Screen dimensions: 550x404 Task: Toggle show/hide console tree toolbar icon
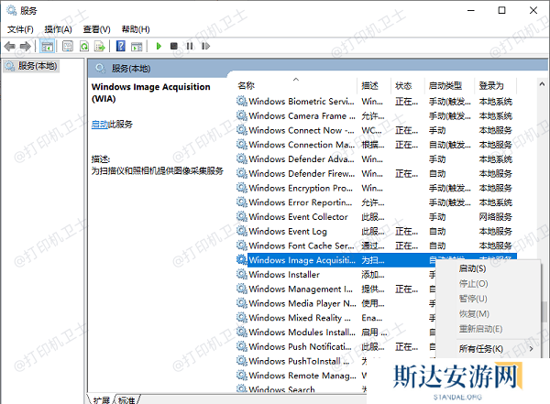48,46
